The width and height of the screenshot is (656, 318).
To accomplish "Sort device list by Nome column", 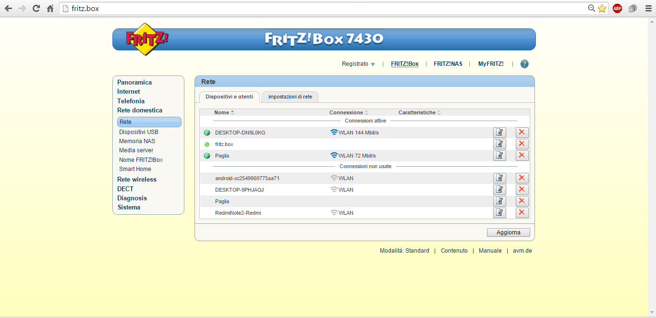I will pyautogui.click(x=224, y=112).
